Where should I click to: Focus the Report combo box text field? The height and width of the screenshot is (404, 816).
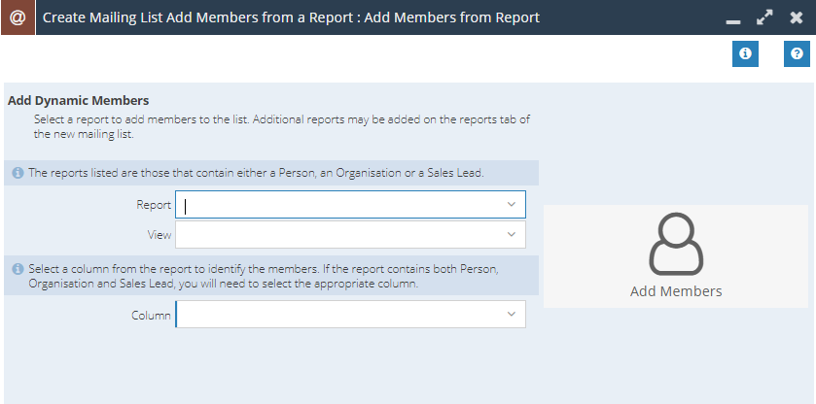pos(350,204)
